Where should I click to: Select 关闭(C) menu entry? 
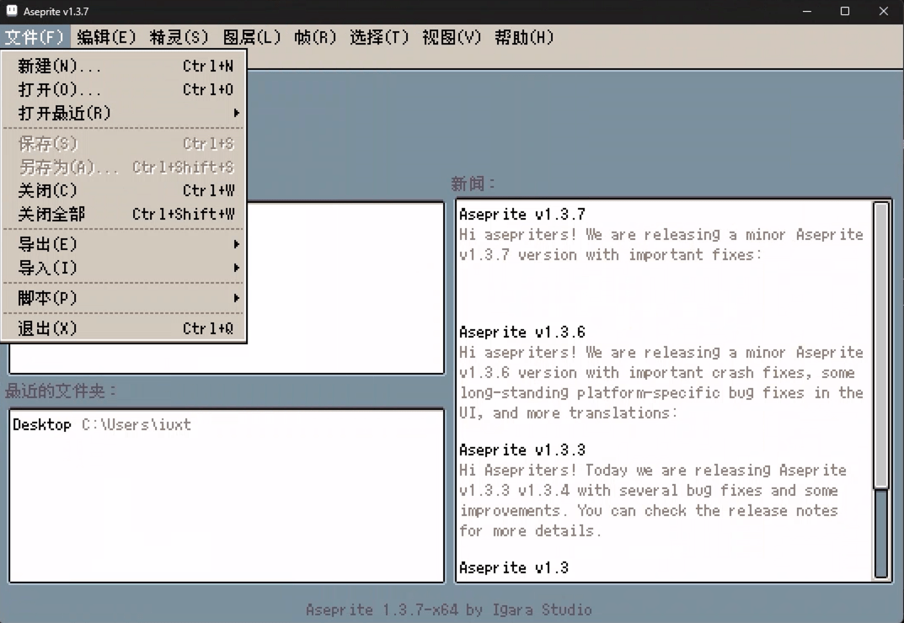pyautogui.click(x=124, y=191)
